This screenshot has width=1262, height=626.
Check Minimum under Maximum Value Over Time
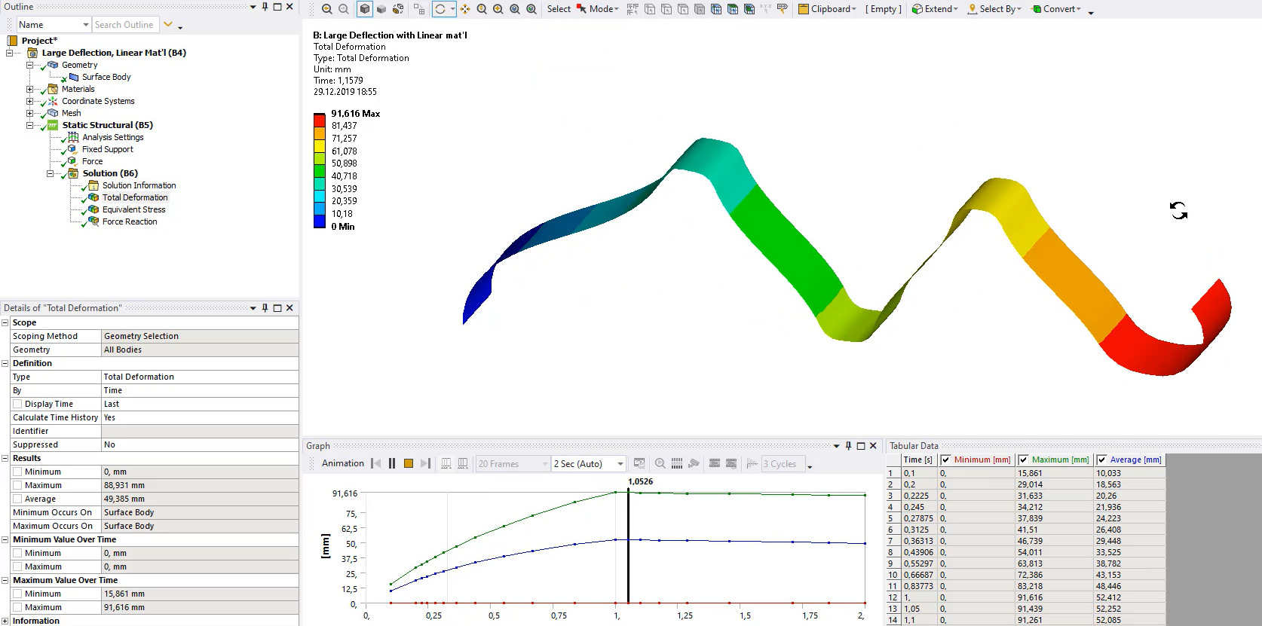(x=17, y=594)
